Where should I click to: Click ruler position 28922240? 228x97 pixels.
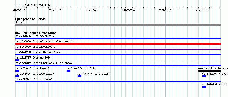point(92,10)
